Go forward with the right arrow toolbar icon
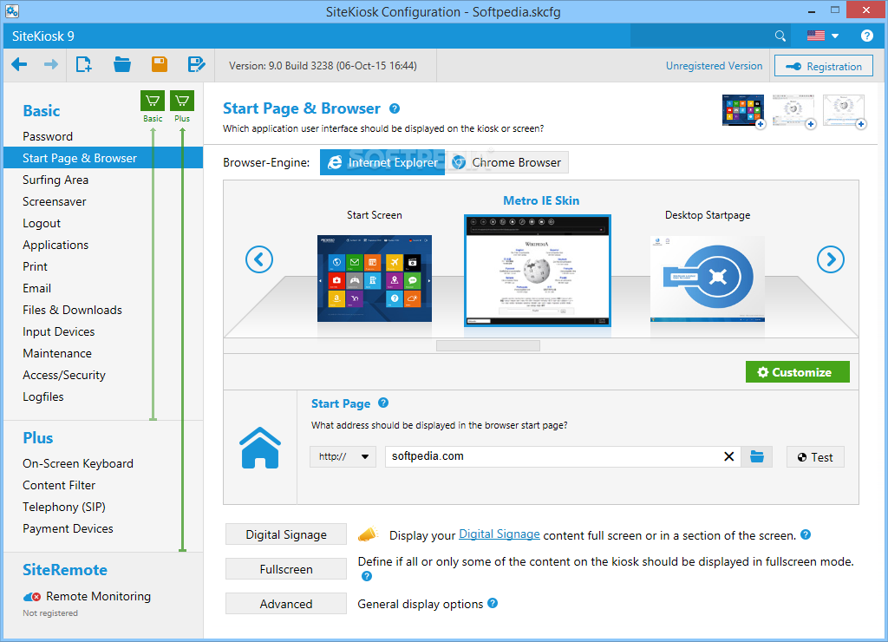 [51, 64]
